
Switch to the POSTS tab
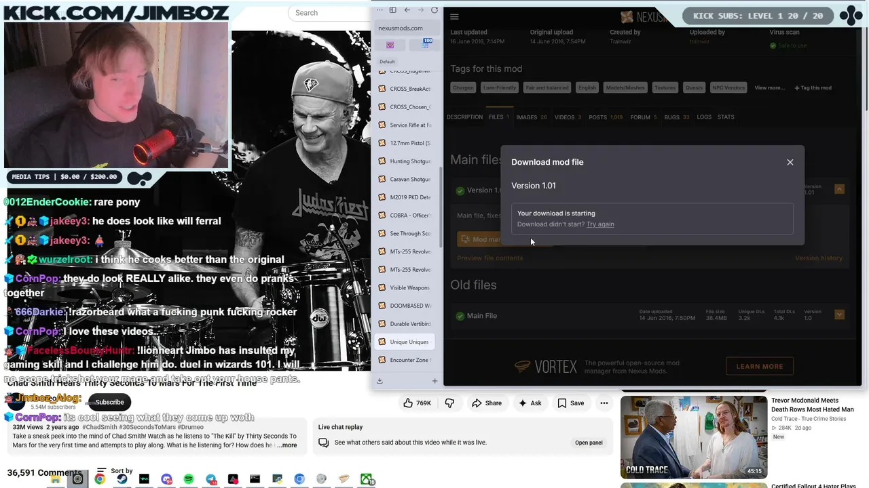point(606,117)
